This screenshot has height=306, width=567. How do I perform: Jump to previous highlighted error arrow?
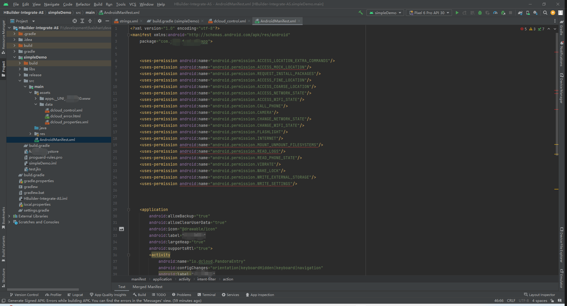coord(549,29)
